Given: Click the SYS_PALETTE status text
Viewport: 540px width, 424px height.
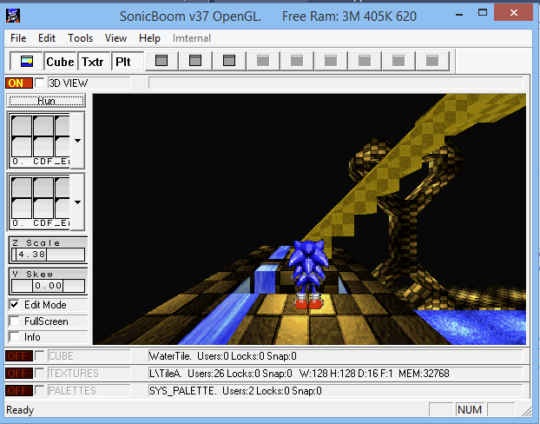Looking at the screenshot, I should (x=235, y=391).
